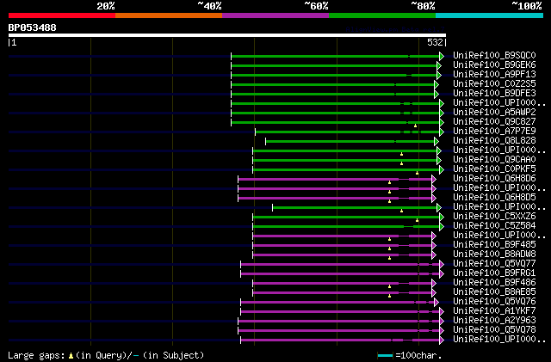Click the green arrowhead ending the C0Z2S5 alignment

436,84
